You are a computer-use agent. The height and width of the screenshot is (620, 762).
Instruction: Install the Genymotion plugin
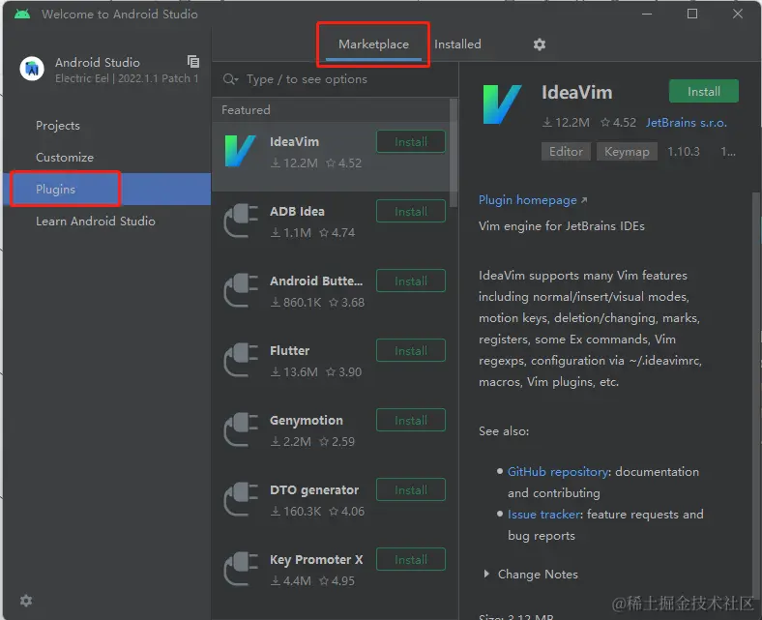click(x=411, y=420)
